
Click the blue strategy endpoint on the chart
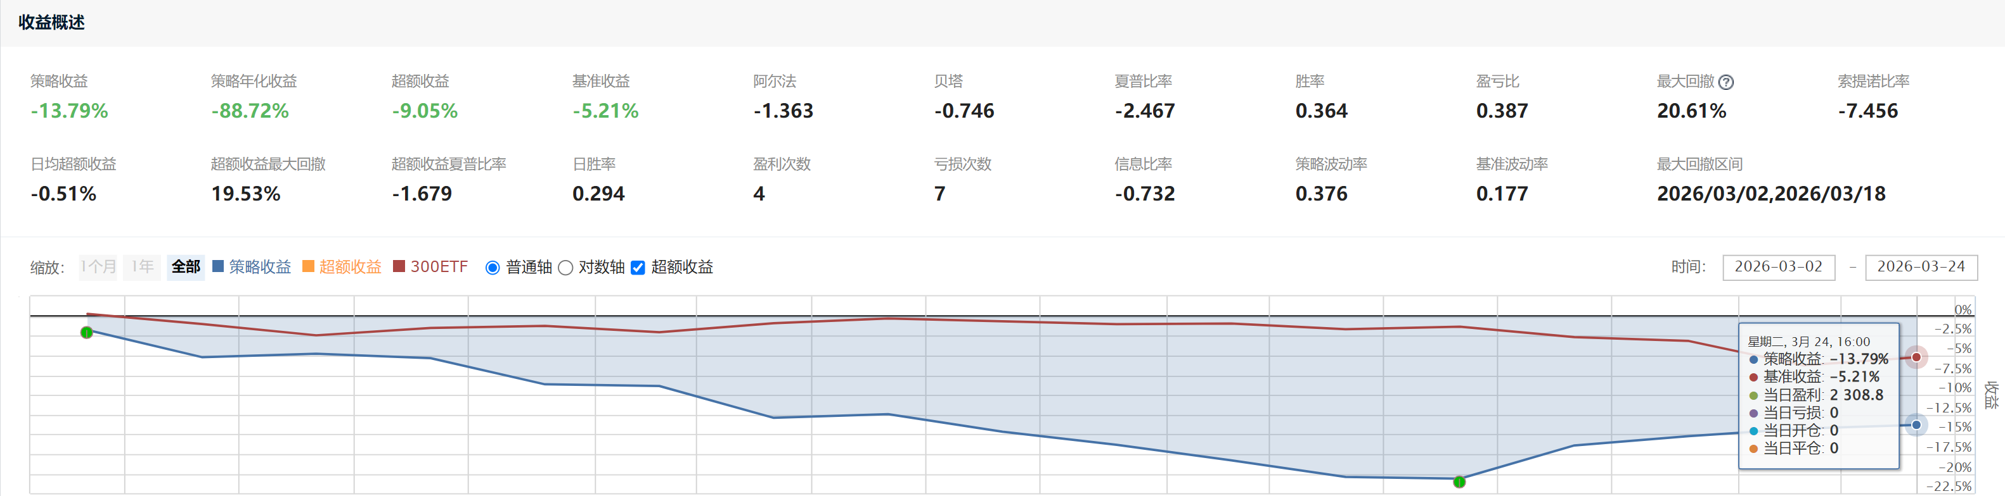point(1916,425)
